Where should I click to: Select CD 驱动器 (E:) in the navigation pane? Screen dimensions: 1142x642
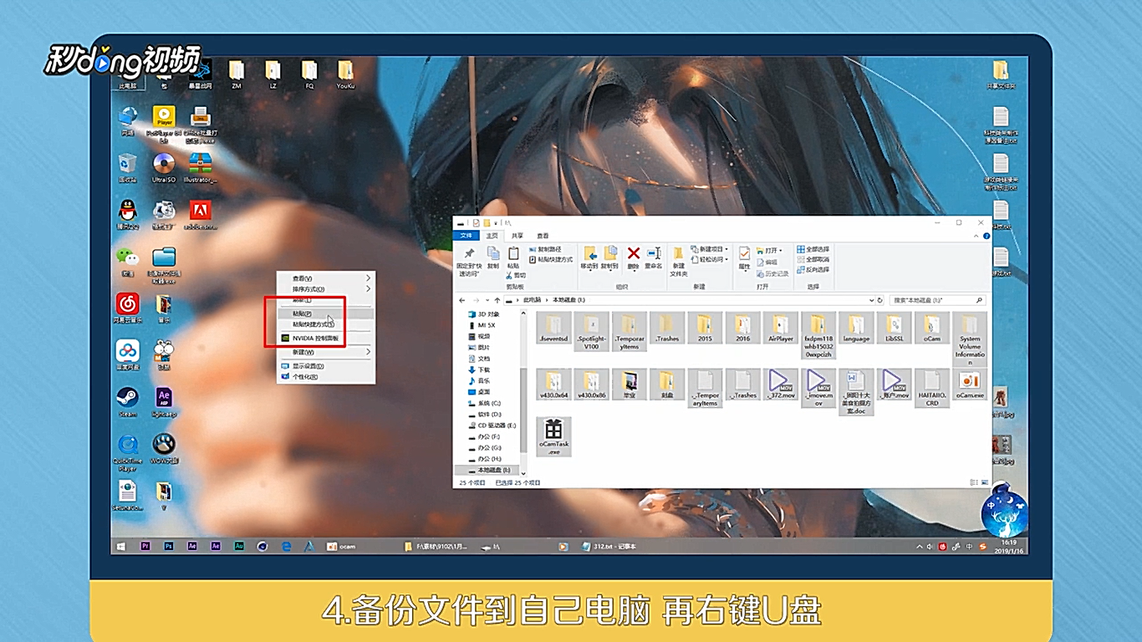(x=493, y=425)
